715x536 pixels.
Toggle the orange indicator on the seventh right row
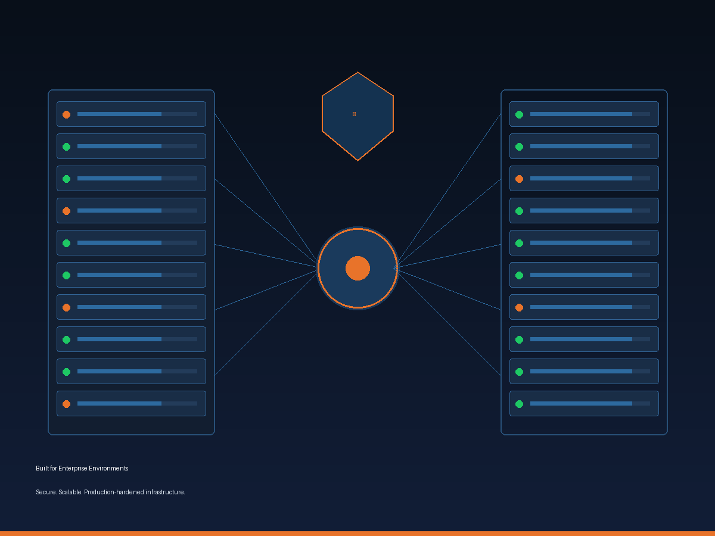[x=520, y=307]
